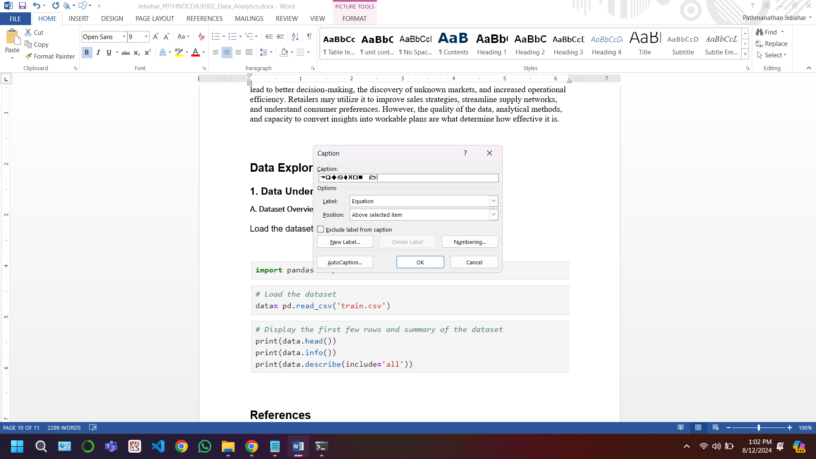Clear all formatting with the eraser icon
Screen dimensions: 816x459
[201, 37]
